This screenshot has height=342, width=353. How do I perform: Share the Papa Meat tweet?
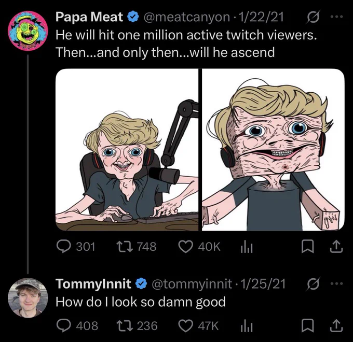(x=336, y=247)
